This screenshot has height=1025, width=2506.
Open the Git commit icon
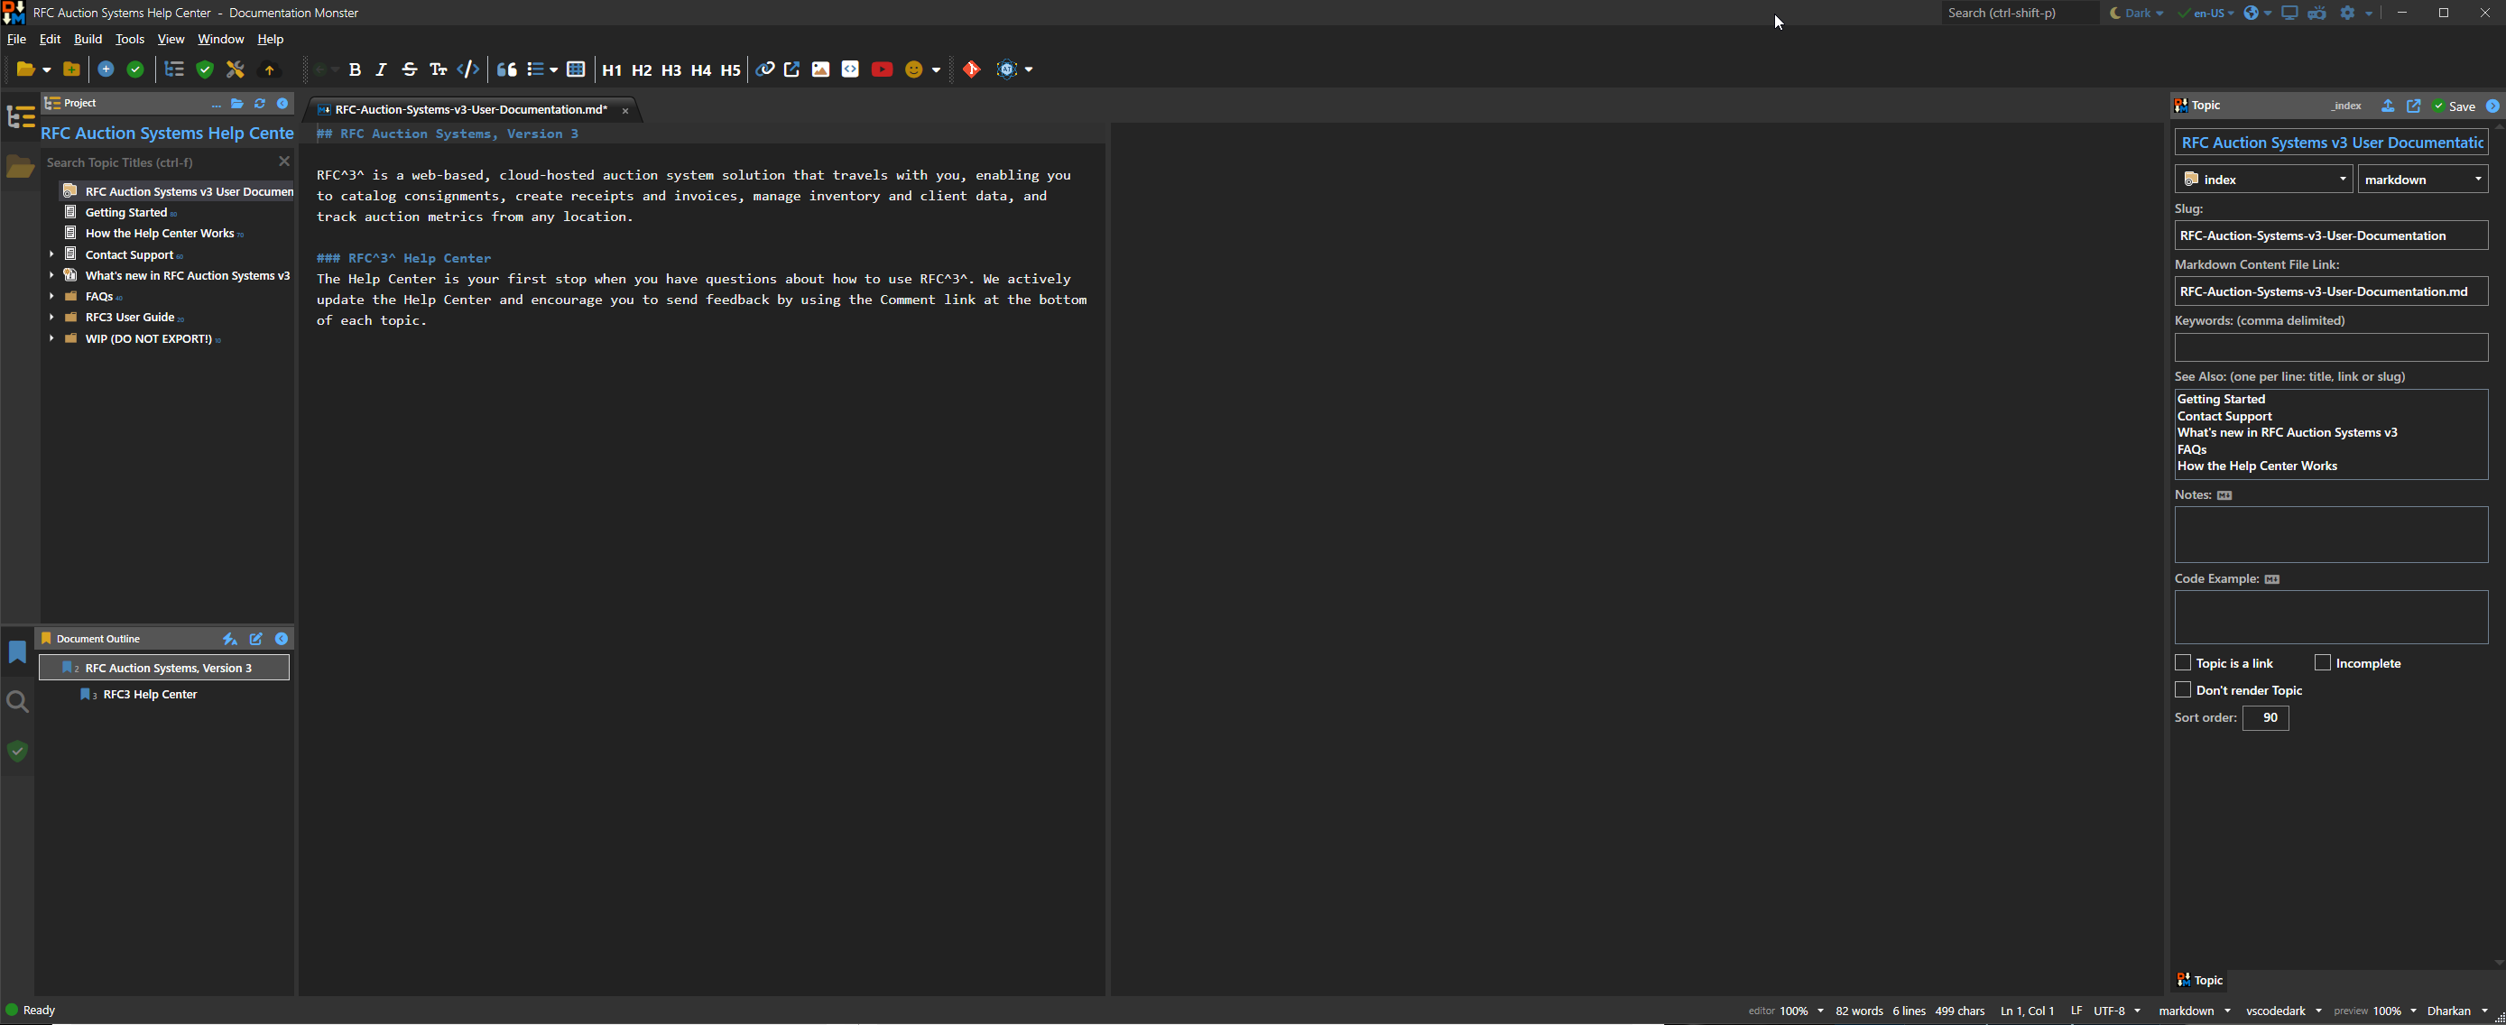point(971,69)
